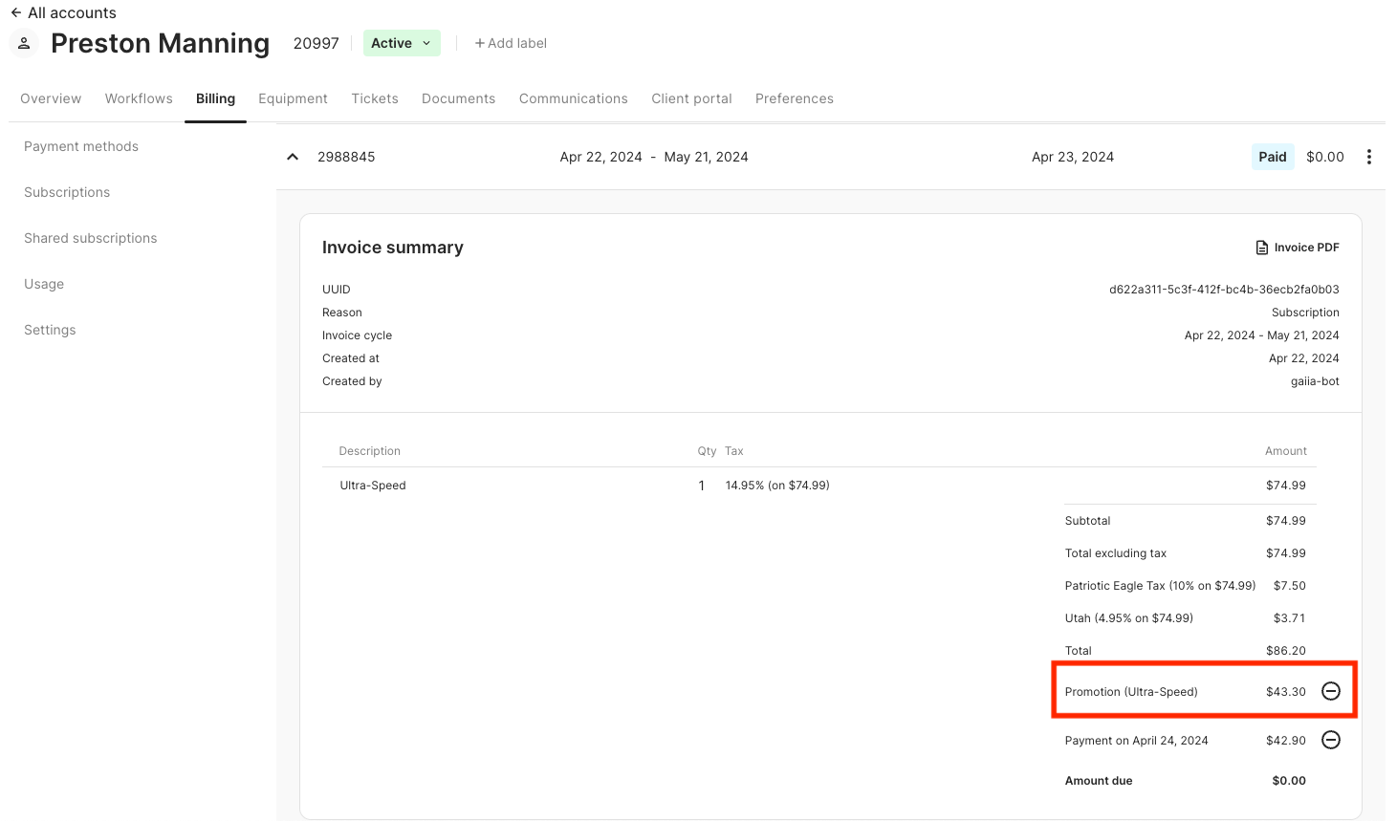Select Payment methods in sidebar
Viewport: 1397px width, 821px height.
pyautogui.click(x=81, y=146)
